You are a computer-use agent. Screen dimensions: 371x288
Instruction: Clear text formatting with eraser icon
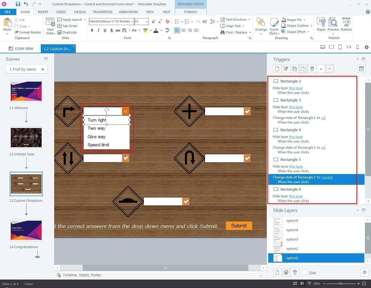click(x=167, y=22)
